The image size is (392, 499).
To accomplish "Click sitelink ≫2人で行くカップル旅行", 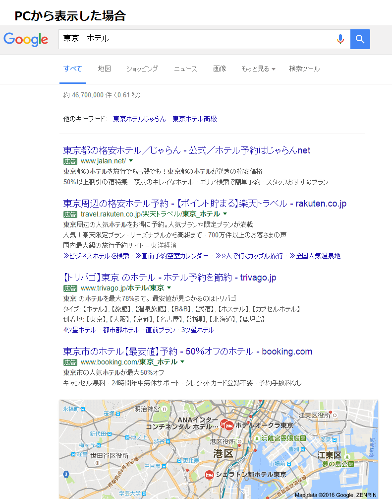I will click(249, 256).
